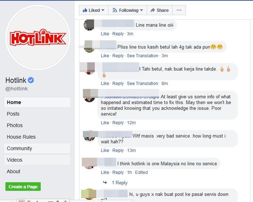
Task: Click the Share arrow icon
Action: (x=153, y=10)
